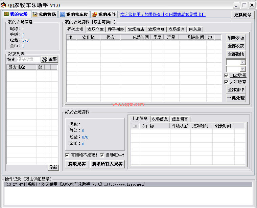Click the 成熟时间 column header in farm table
Screen dimensions: 257x208
pyautogui.click(x=136, y=37)
